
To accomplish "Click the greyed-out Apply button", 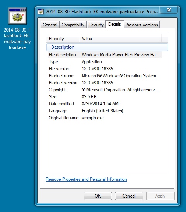I will pyautogui.click(x=160, y=196).
